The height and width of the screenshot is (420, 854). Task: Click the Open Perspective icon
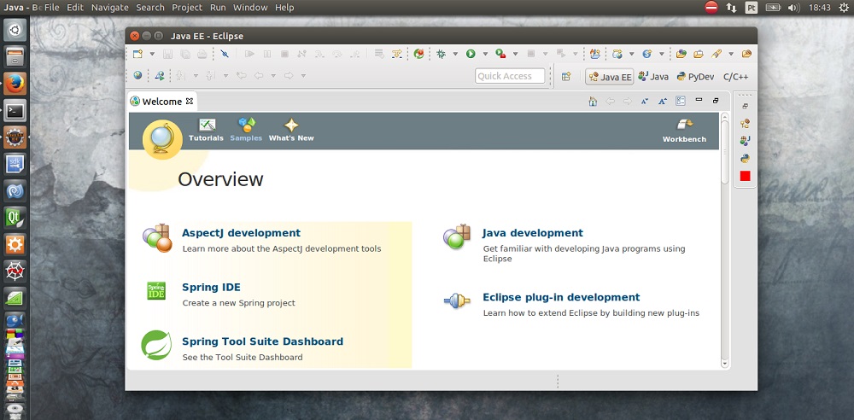pyautogui.click(x=566, y=76)
